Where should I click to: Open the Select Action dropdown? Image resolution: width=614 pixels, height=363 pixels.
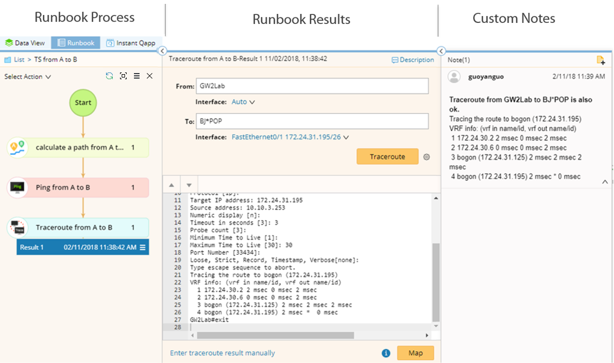[27, 77]
